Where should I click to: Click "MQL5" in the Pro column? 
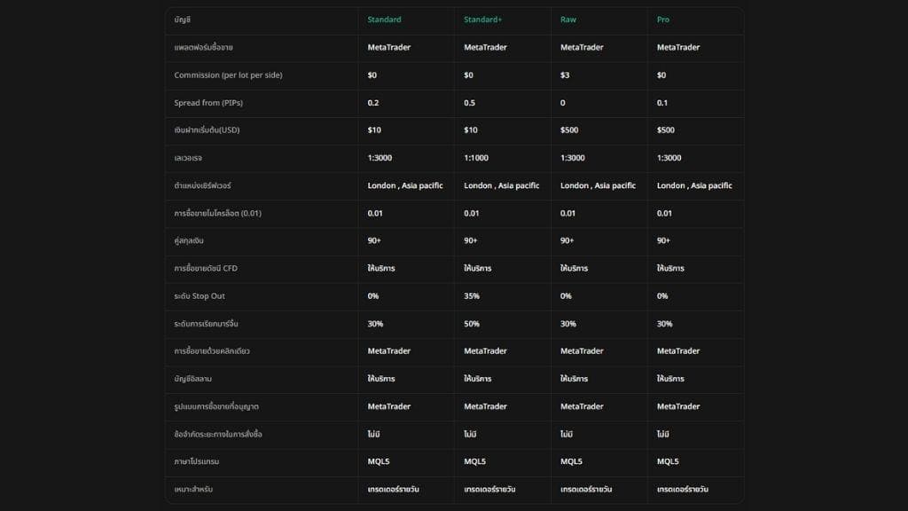pyautogui.click(x=668, y=461)
